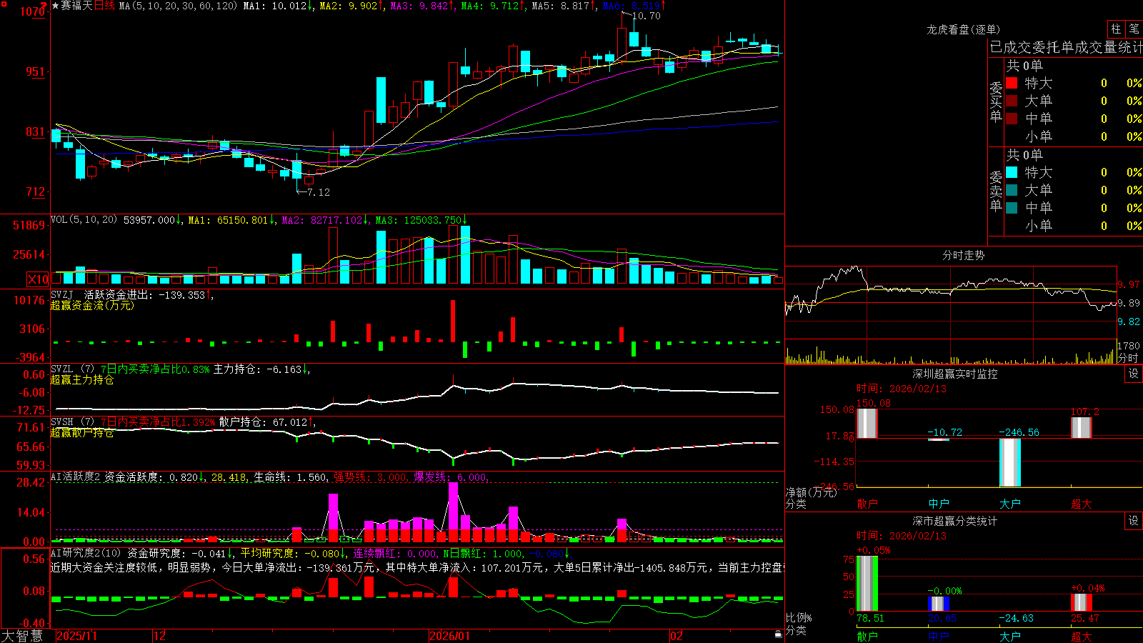Click the AI活跃度2 indicator name
1143x643 pixels.
(x=76, y=477)
